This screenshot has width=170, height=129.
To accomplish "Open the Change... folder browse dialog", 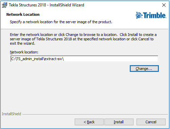I will [x=144, y=69].
